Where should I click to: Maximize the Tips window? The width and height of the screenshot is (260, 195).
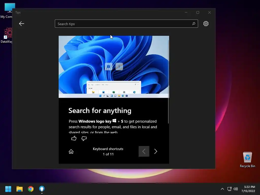(x=198, y=12)
